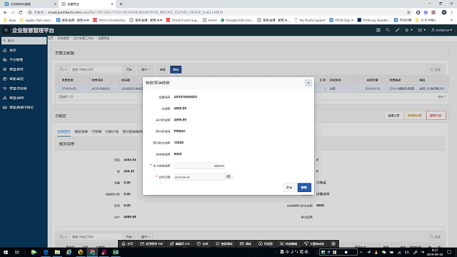
Task: Click Edit Page 216 in developer toolbar
Action: 180,243
